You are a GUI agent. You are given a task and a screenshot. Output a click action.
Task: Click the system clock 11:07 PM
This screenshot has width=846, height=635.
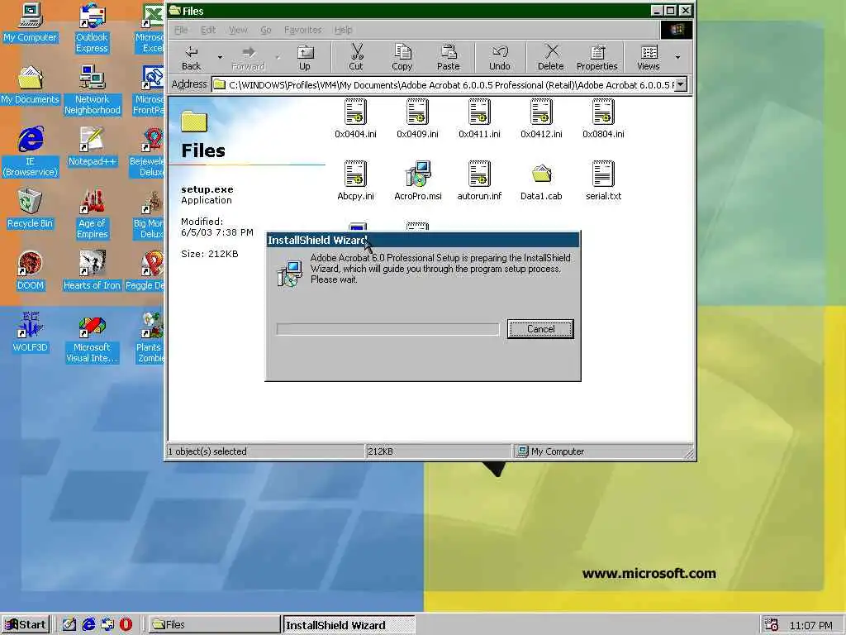tap(811, 625)
